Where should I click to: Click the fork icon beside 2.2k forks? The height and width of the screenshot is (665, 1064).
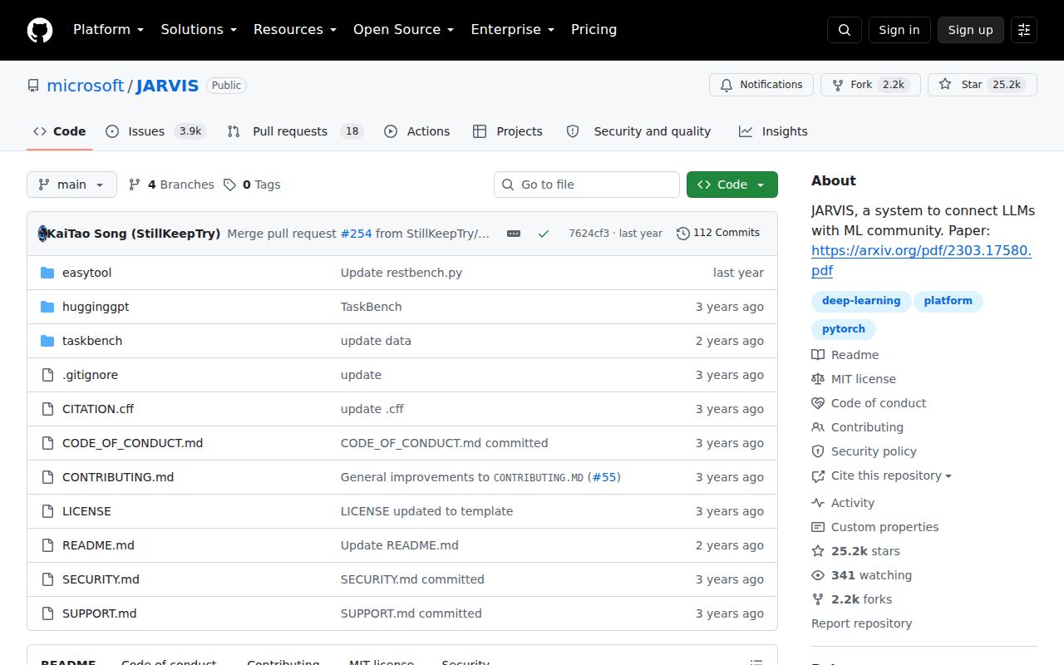818,599
